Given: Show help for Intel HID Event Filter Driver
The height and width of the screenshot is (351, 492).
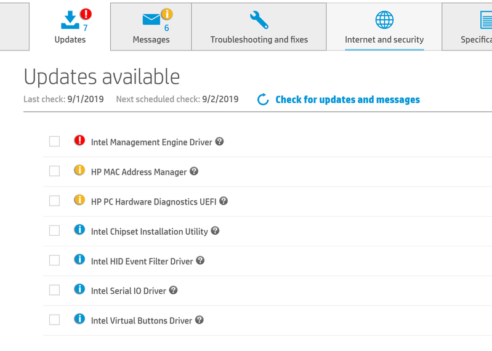Looking at the screenshot, I should (200, 260).
